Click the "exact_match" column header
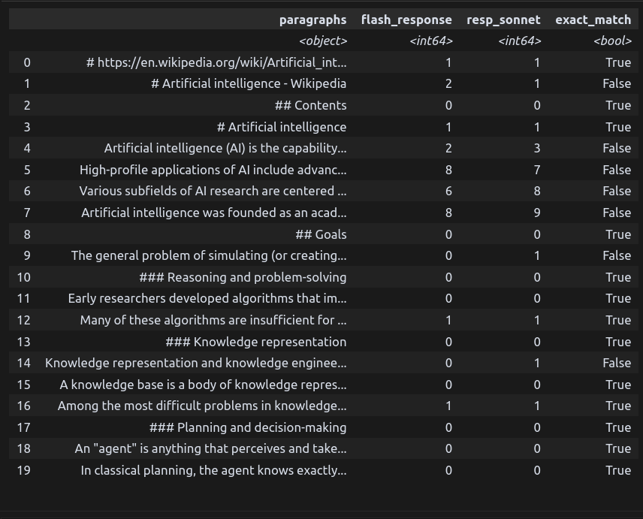The image size is (643, 519). [x=593, y=20]
